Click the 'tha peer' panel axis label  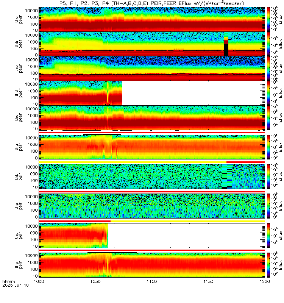point(19,20)
